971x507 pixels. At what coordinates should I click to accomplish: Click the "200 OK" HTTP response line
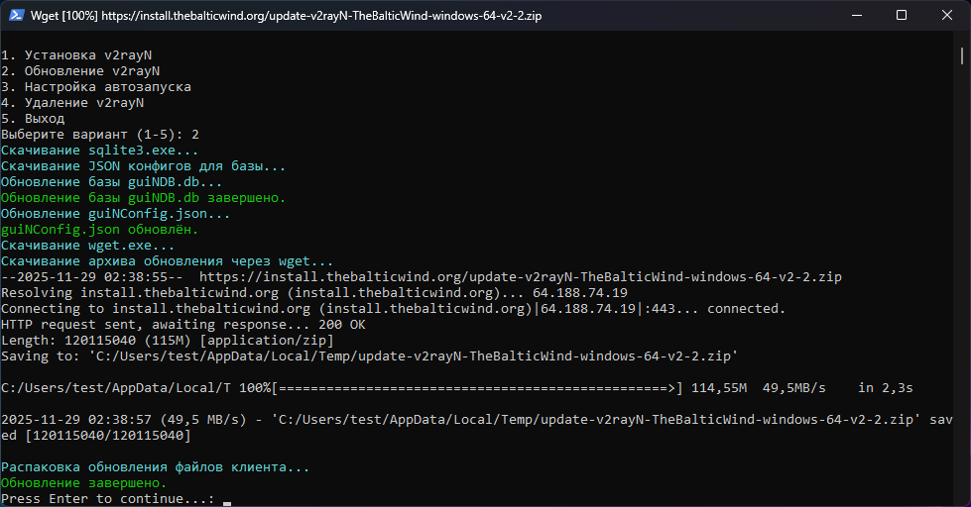point(182,325)
